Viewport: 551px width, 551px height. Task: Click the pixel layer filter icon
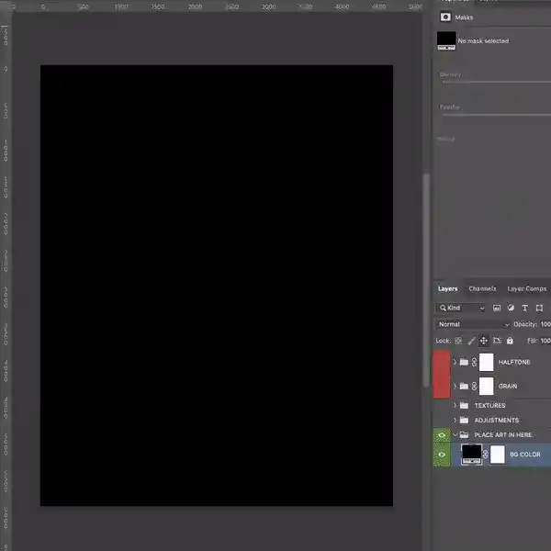pyautogui.click(x=497, y=309)
